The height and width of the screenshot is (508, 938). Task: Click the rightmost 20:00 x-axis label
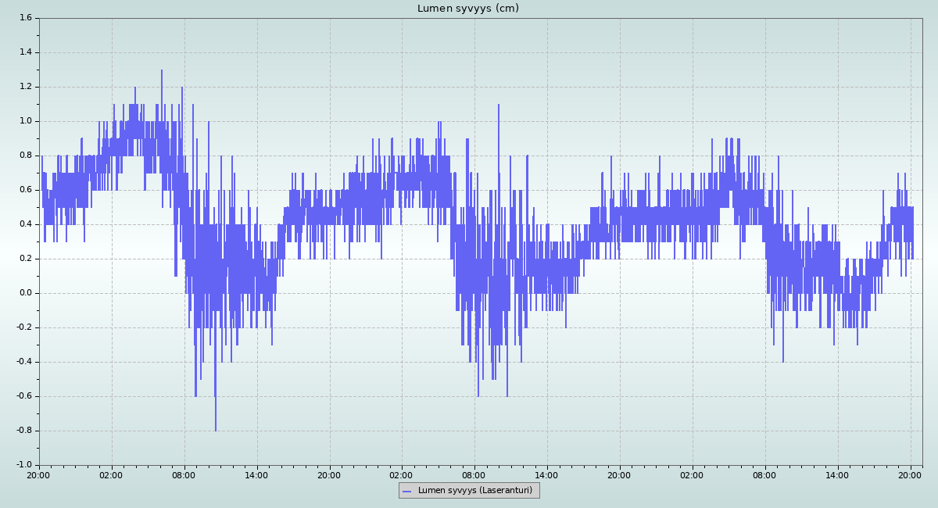[x=910, y=474]
